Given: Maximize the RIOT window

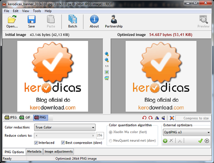Looking at the screenshot, I should point(195,3).
